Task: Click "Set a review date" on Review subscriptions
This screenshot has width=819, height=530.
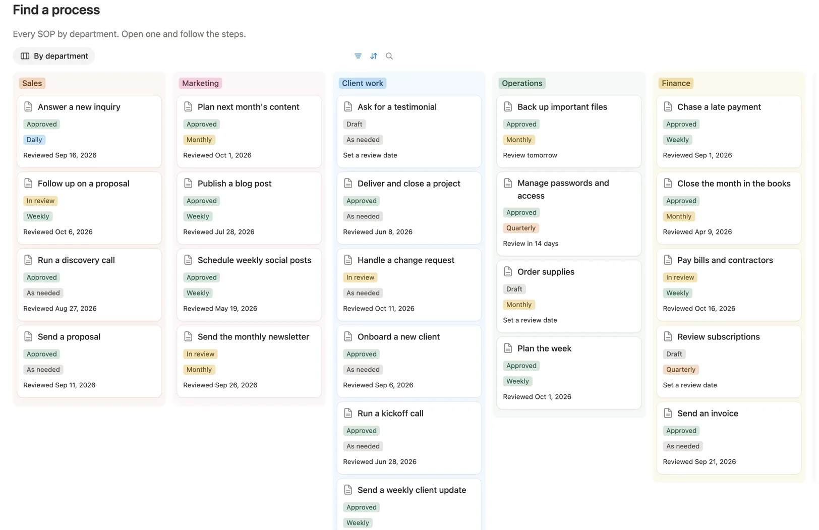Action: tap(690, 385)
